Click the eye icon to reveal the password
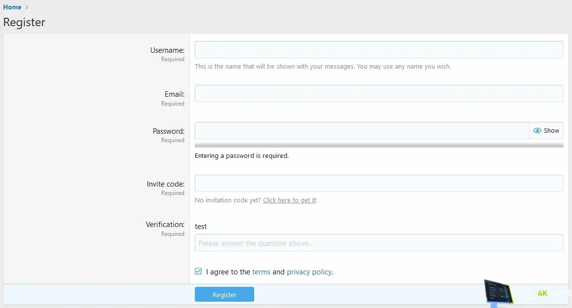The image size is (572, 308). pyautogui.click(x=537, y=130)
